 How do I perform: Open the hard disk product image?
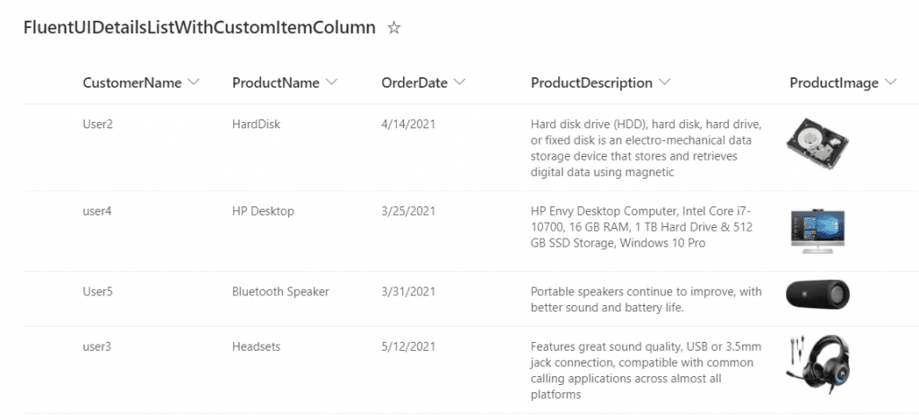(x=818, y=143)
